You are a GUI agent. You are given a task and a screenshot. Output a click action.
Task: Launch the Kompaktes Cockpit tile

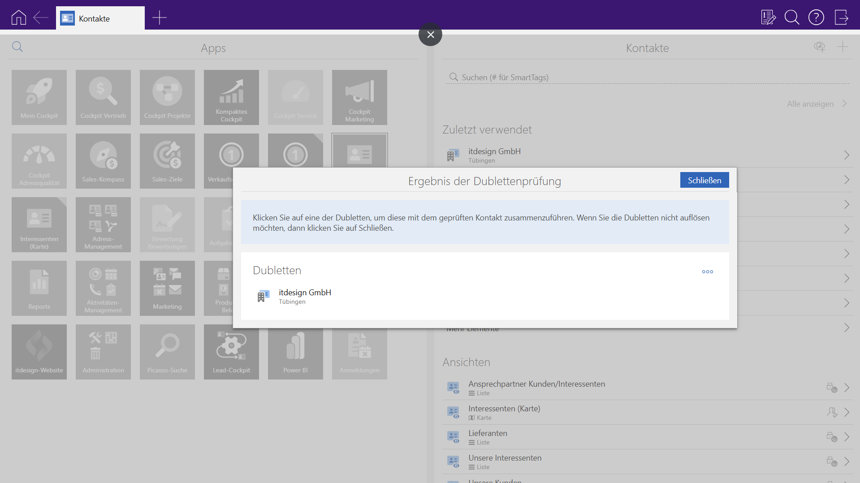coord(231,97)
